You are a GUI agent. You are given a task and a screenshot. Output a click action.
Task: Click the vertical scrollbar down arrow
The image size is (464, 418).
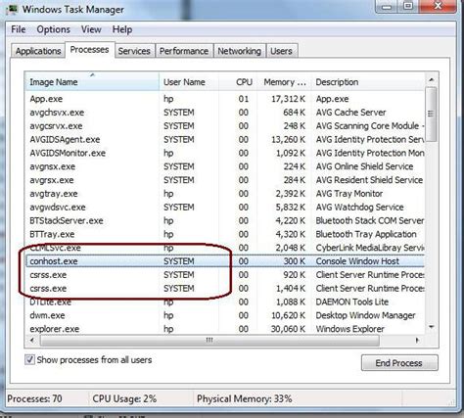coord(432,327)
